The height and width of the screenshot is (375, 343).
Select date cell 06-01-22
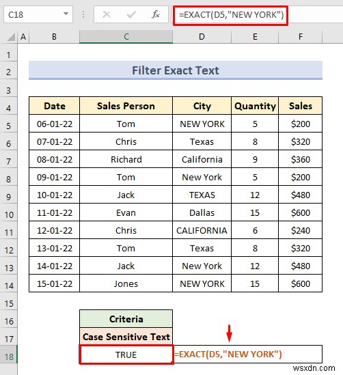pyautogui.click(x=54, y=124)
